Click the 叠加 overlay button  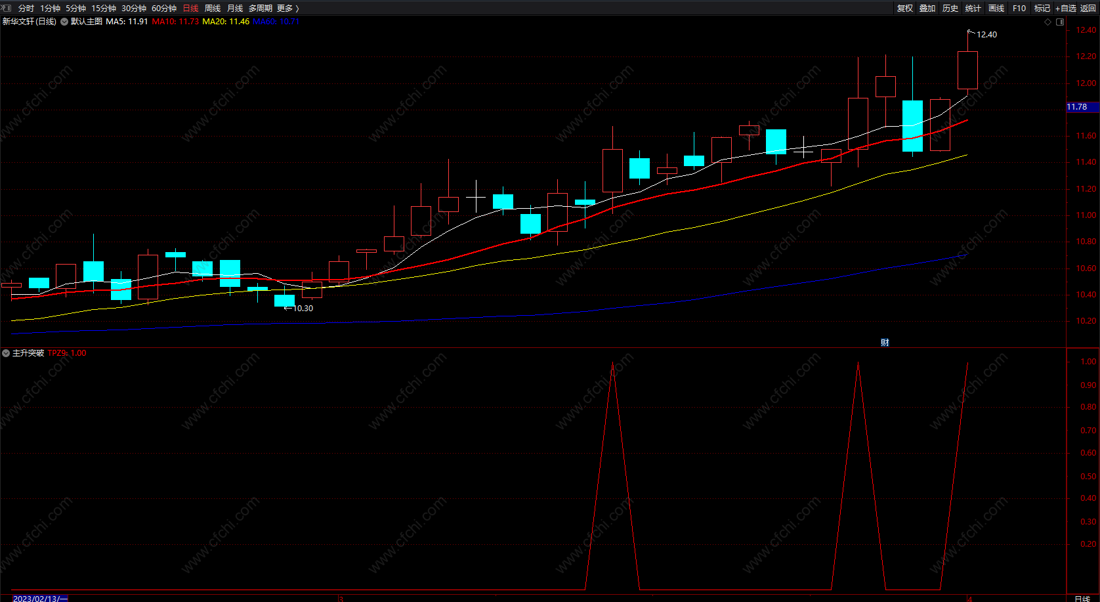point(927,8)
